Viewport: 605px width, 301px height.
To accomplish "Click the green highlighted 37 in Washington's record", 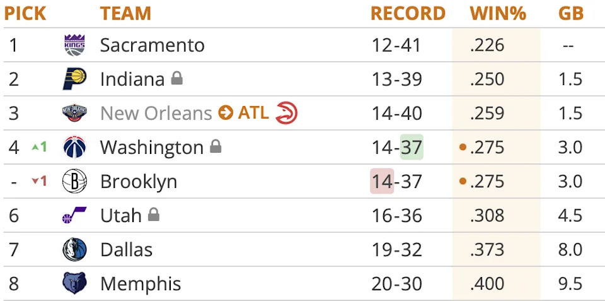I will [x=412, y=148].
